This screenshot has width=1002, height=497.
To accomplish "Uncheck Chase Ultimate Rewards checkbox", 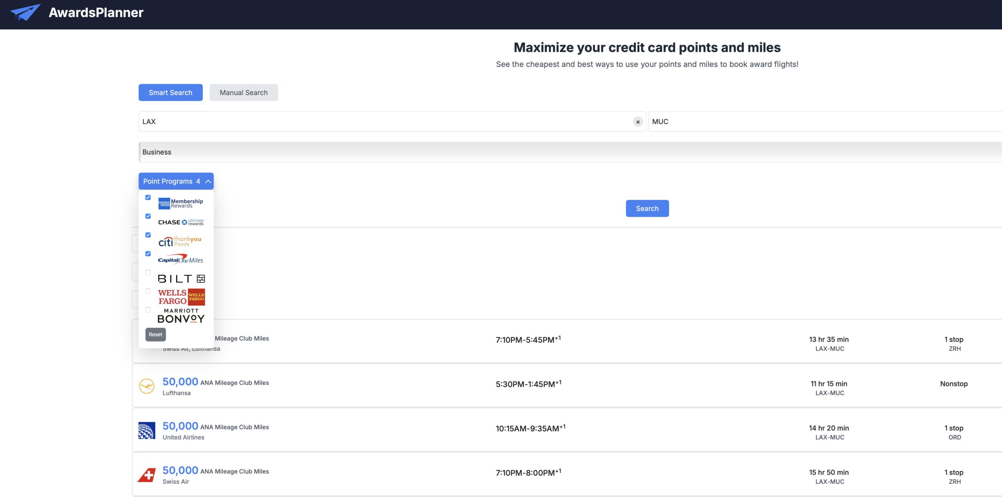I will (148, 216).
